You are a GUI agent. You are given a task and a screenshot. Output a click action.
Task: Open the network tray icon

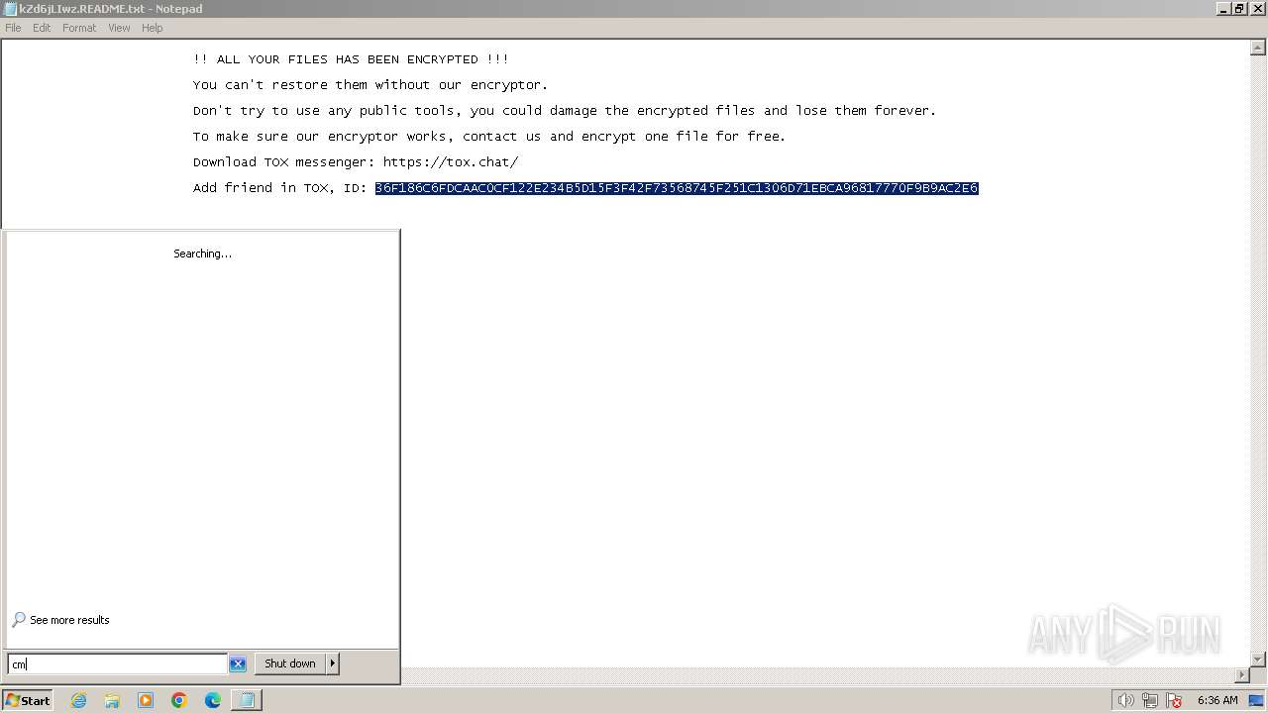pyautogui.click(x=1150, y=700)
